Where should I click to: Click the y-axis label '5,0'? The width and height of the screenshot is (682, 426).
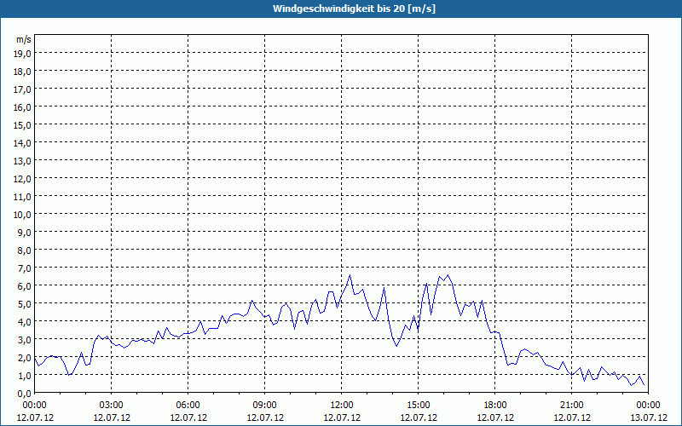click(x=25, y=304)
